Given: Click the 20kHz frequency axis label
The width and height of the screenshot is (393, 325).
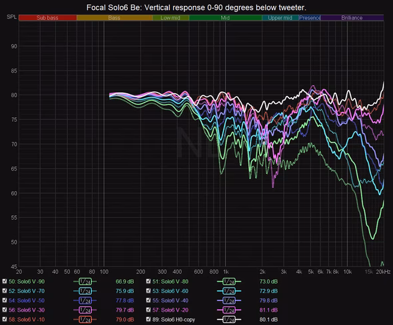Looking at the screenshot, I should (x=383, y=272).
